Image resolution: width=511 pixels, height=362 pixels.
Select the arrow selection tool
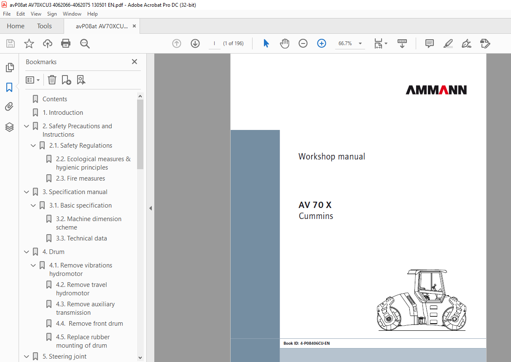coord(266,43)
